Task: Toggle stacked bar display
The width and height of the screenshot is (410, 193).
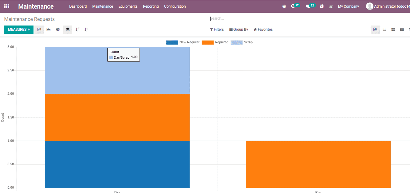Action: (68, 30)
